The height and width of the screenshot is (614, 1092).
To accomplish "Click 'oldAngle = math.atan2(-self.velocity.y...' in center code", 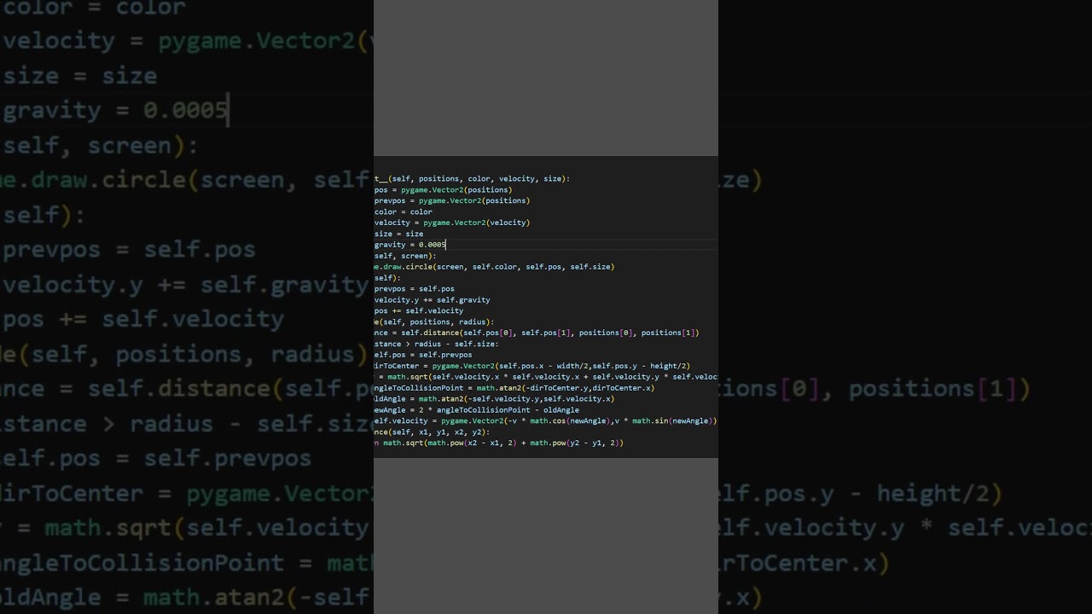I will 495,399.
